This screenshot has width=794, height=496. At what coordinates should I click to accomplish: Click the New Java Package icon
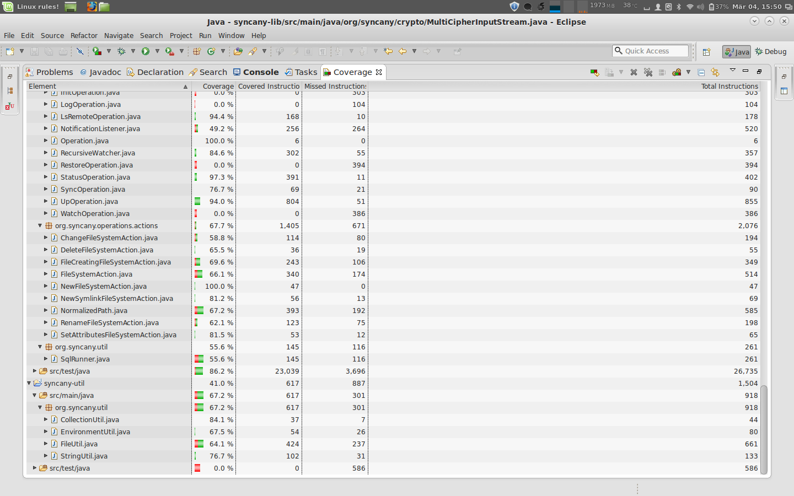[196, 51]
